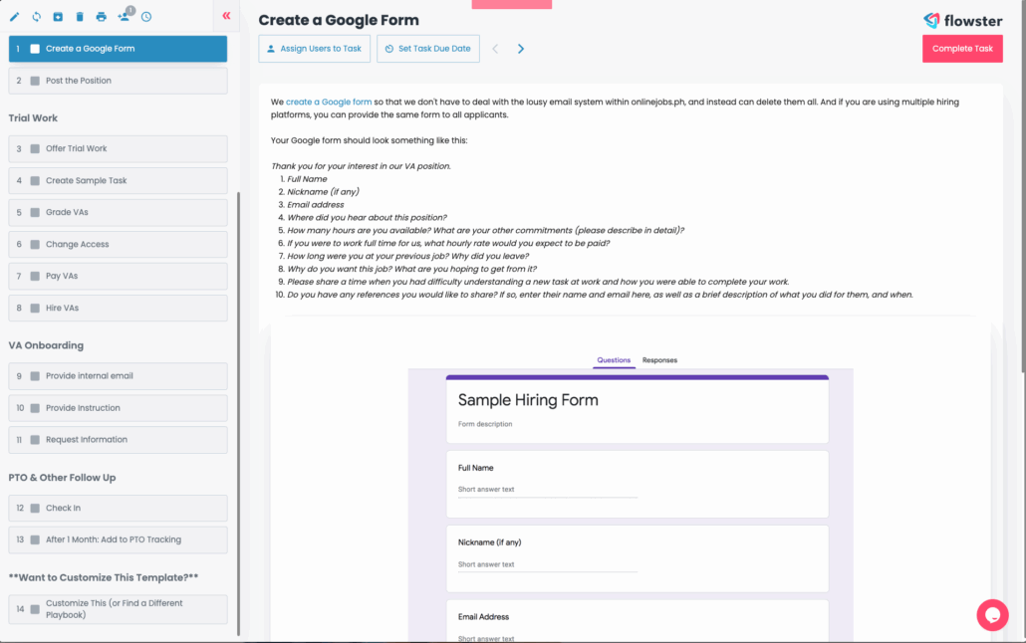Click the clock history icon
The image size is (1026, 643).
pos(146,17)
